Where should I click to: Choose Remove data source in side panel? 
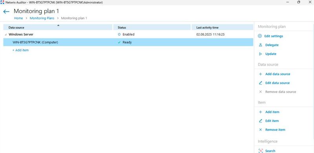281,92
